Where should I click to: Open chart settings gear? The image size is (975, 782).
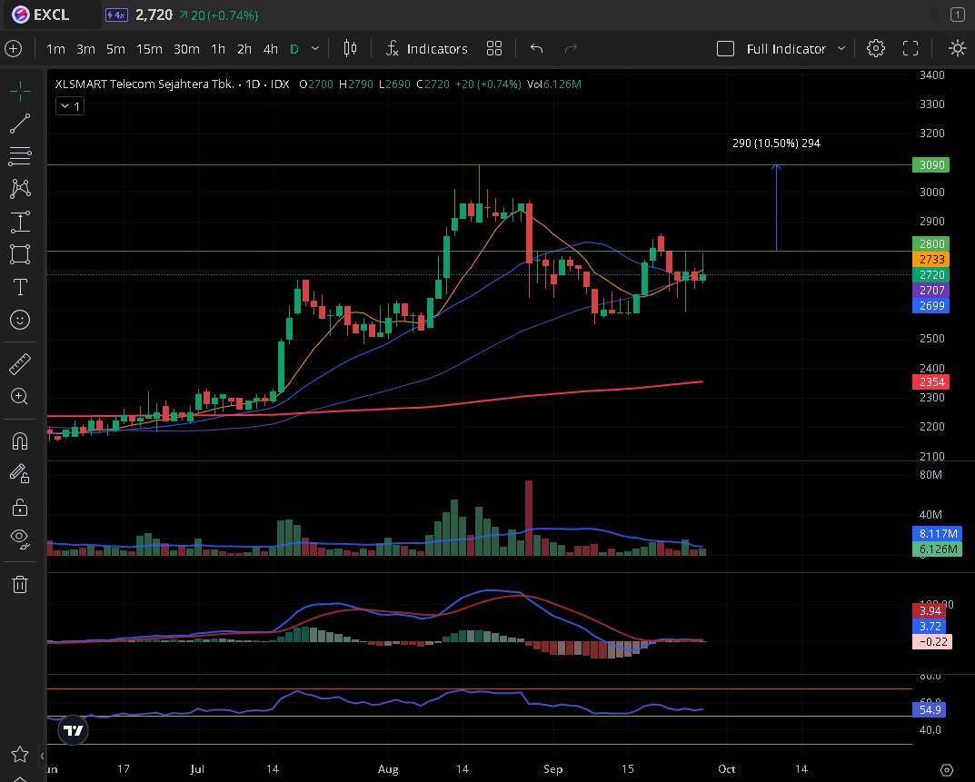[876, 48]
